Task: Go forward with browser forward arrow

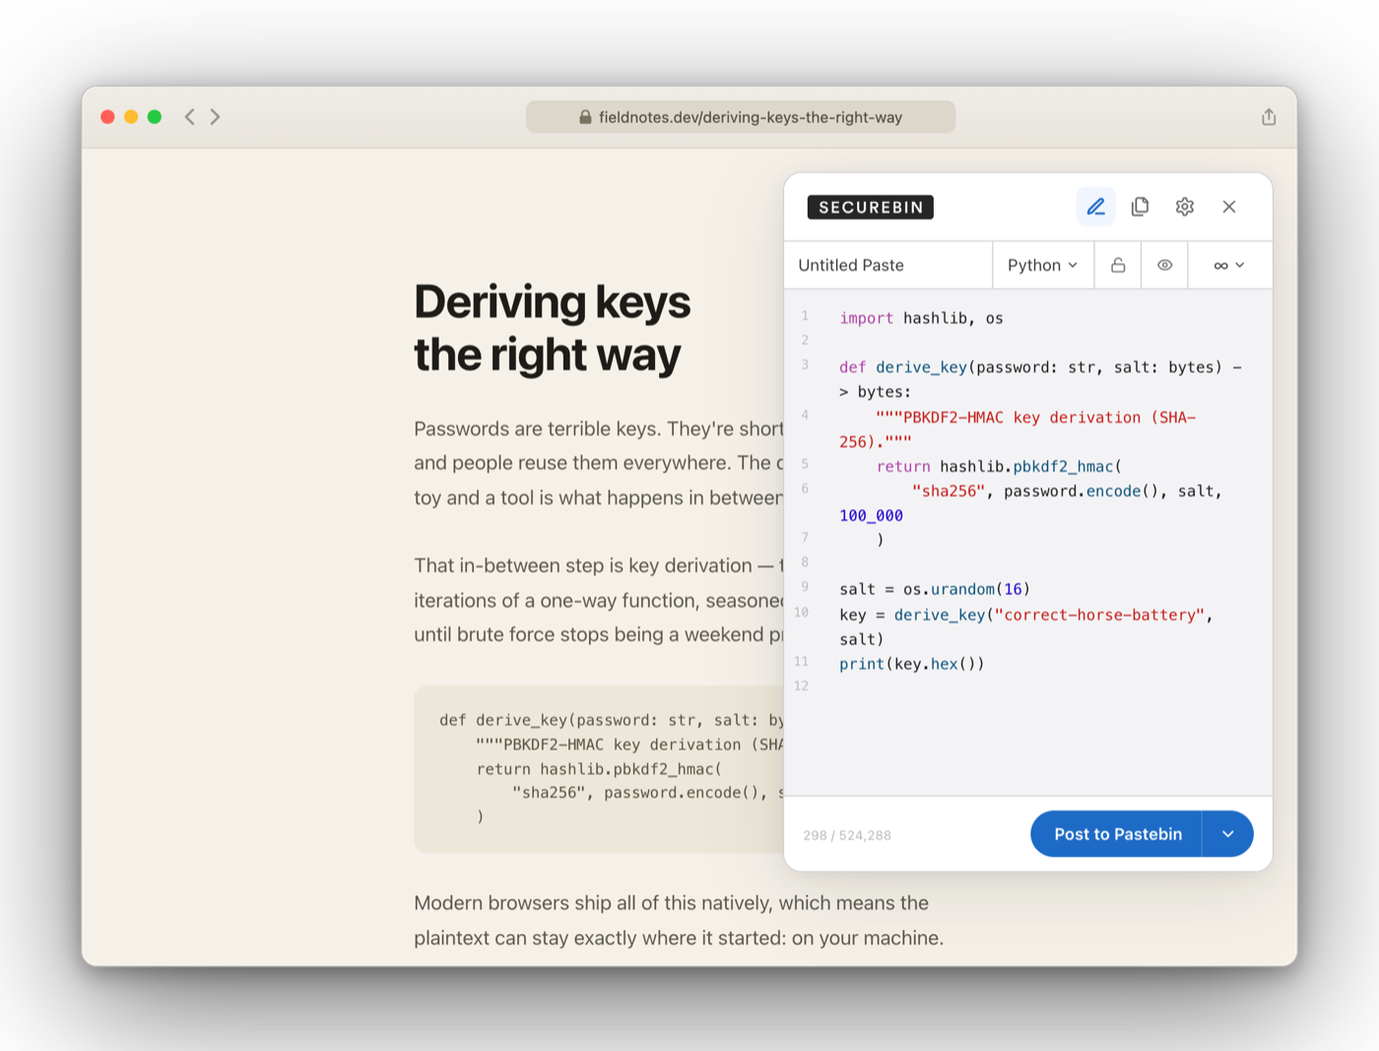Action: tap(215, 117)
